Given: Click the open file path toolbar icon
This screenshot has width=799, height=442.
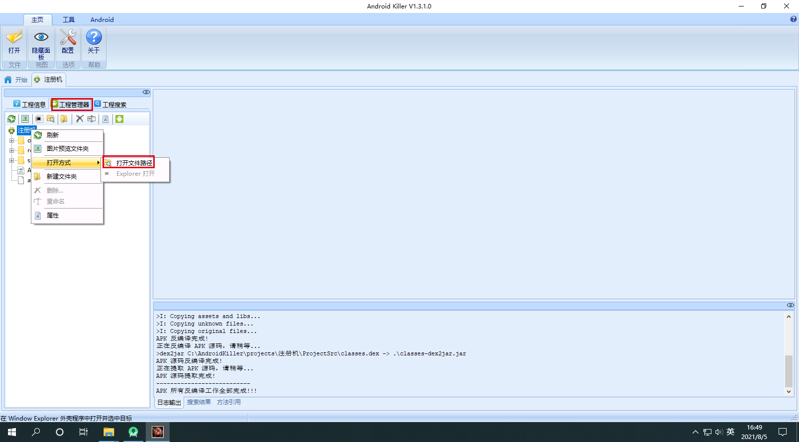Looking at the screenshot, I should click(x=51, y=119).
